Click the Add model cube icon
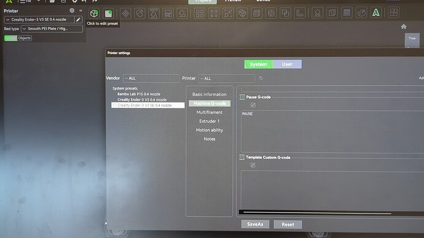Viewport: 424px width, 238px height. coord(94,13)
